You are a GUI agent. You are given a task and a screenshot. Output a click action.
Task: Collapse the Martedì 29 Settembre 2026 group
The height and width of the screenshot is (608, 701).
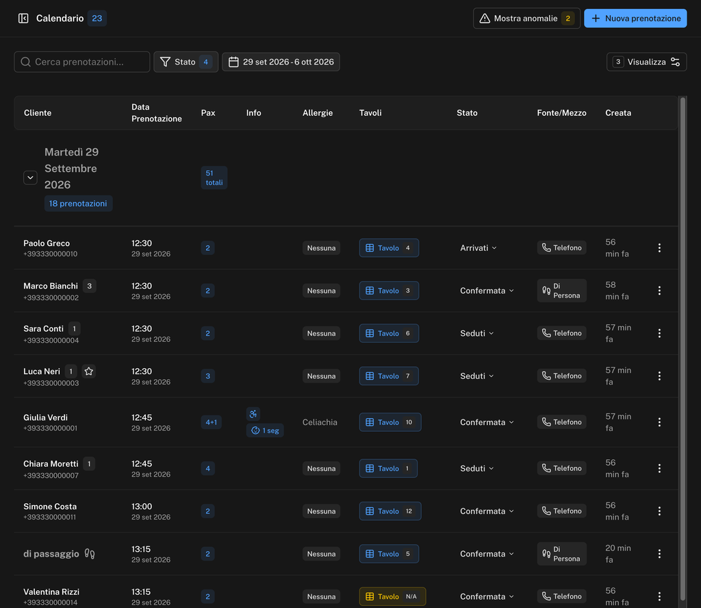30,178
